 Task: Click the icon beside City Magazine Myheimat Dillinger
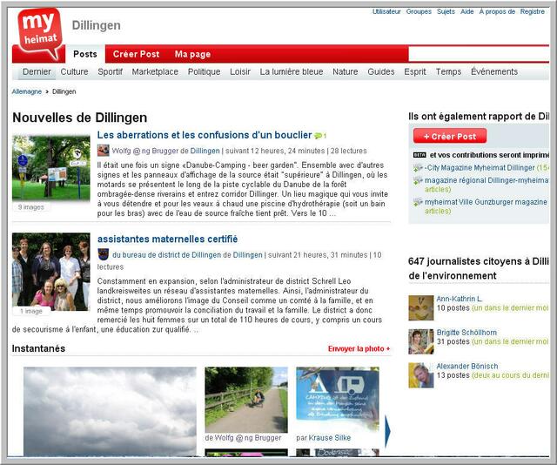click(x=418, y=168)
